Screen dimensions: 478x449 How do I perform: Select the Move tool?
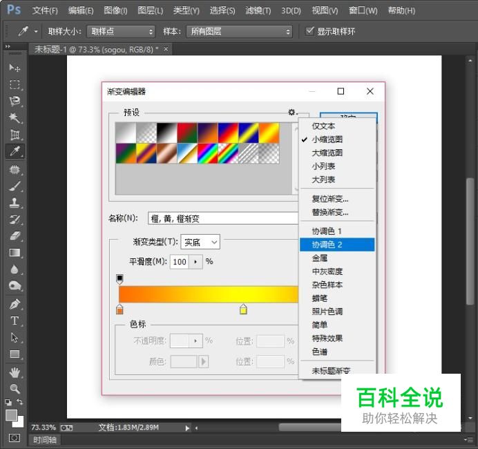pyautogui.click(x=15, y=68)
